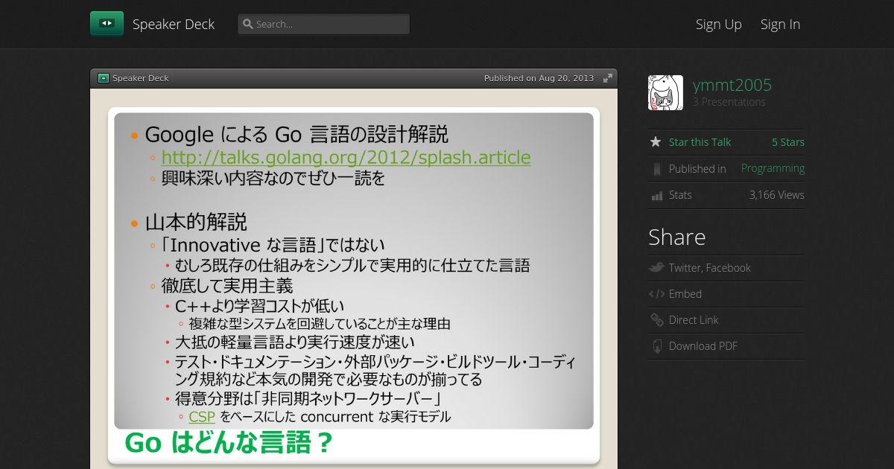
Task: Click the '5 Stars' count
Action: 788,142
